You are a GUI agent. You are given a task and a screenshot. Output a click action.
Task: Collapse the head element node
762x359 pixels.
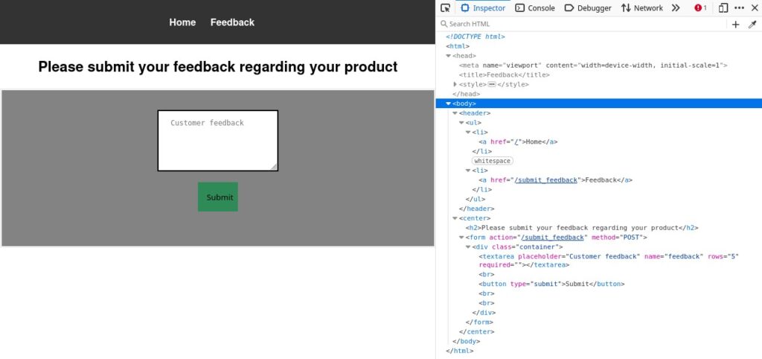(x=449, y=56)
